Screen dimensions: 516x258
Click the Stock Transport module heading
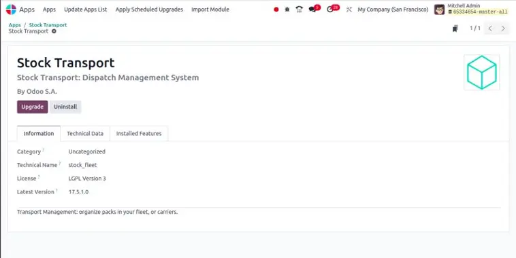pyautogui.click(x=66, y=62)
